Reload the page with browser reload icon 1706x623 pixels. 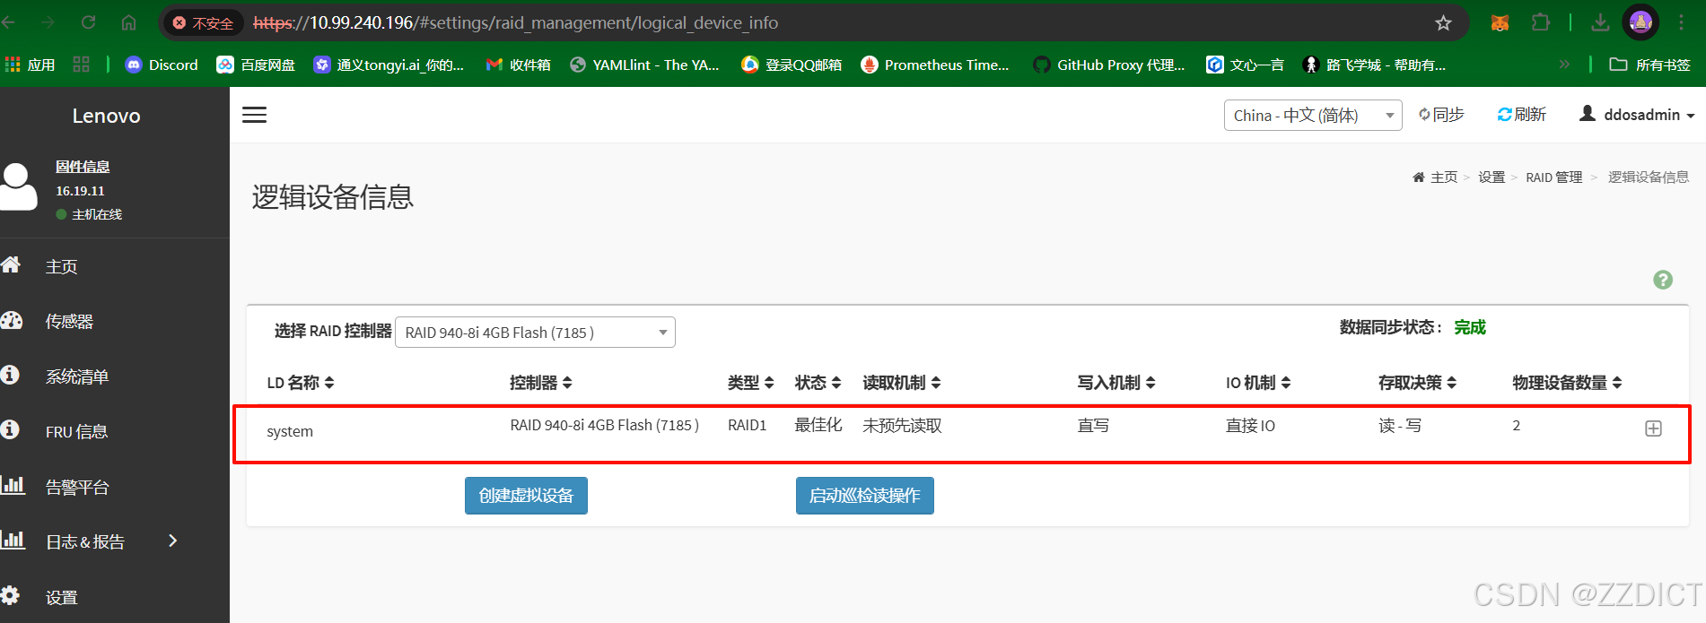coord(88,22)
